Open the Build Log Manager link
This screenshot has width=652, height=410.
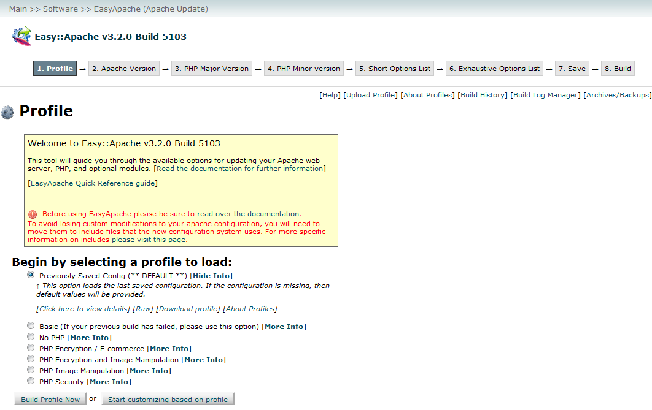pos(545,95)
